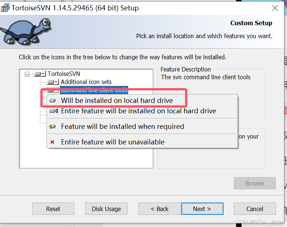Click the Reset button
The width and height of the screenshot is (287, 227).
53,209
